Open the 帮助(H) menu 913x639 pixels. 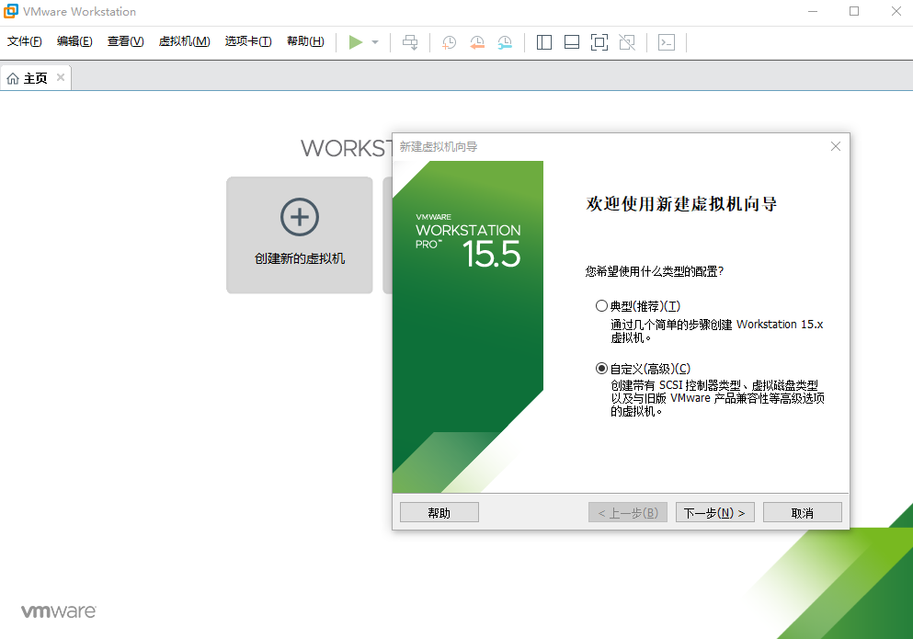click(x=305, y=41)
